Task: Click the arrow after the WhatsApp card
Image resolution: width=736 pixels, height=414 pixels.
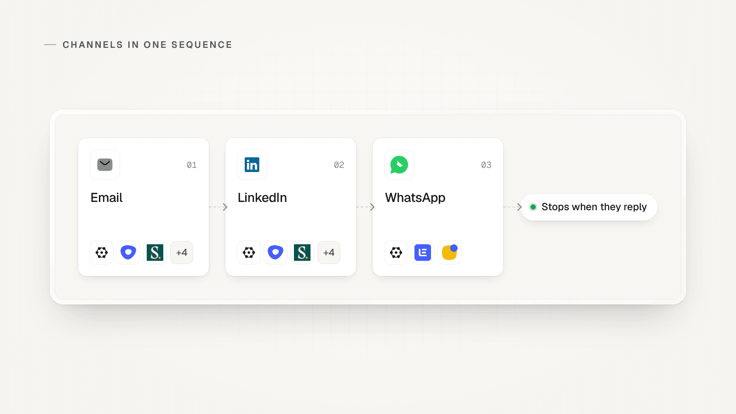Action: 513,207
